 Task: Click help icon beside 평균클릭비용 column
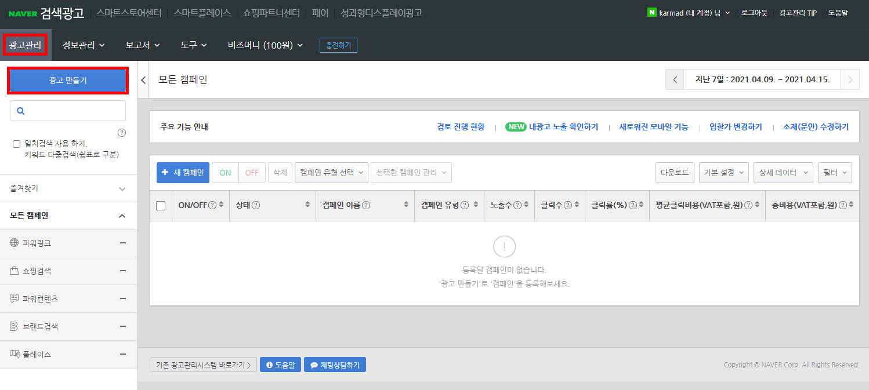click(x=748, y=205)
